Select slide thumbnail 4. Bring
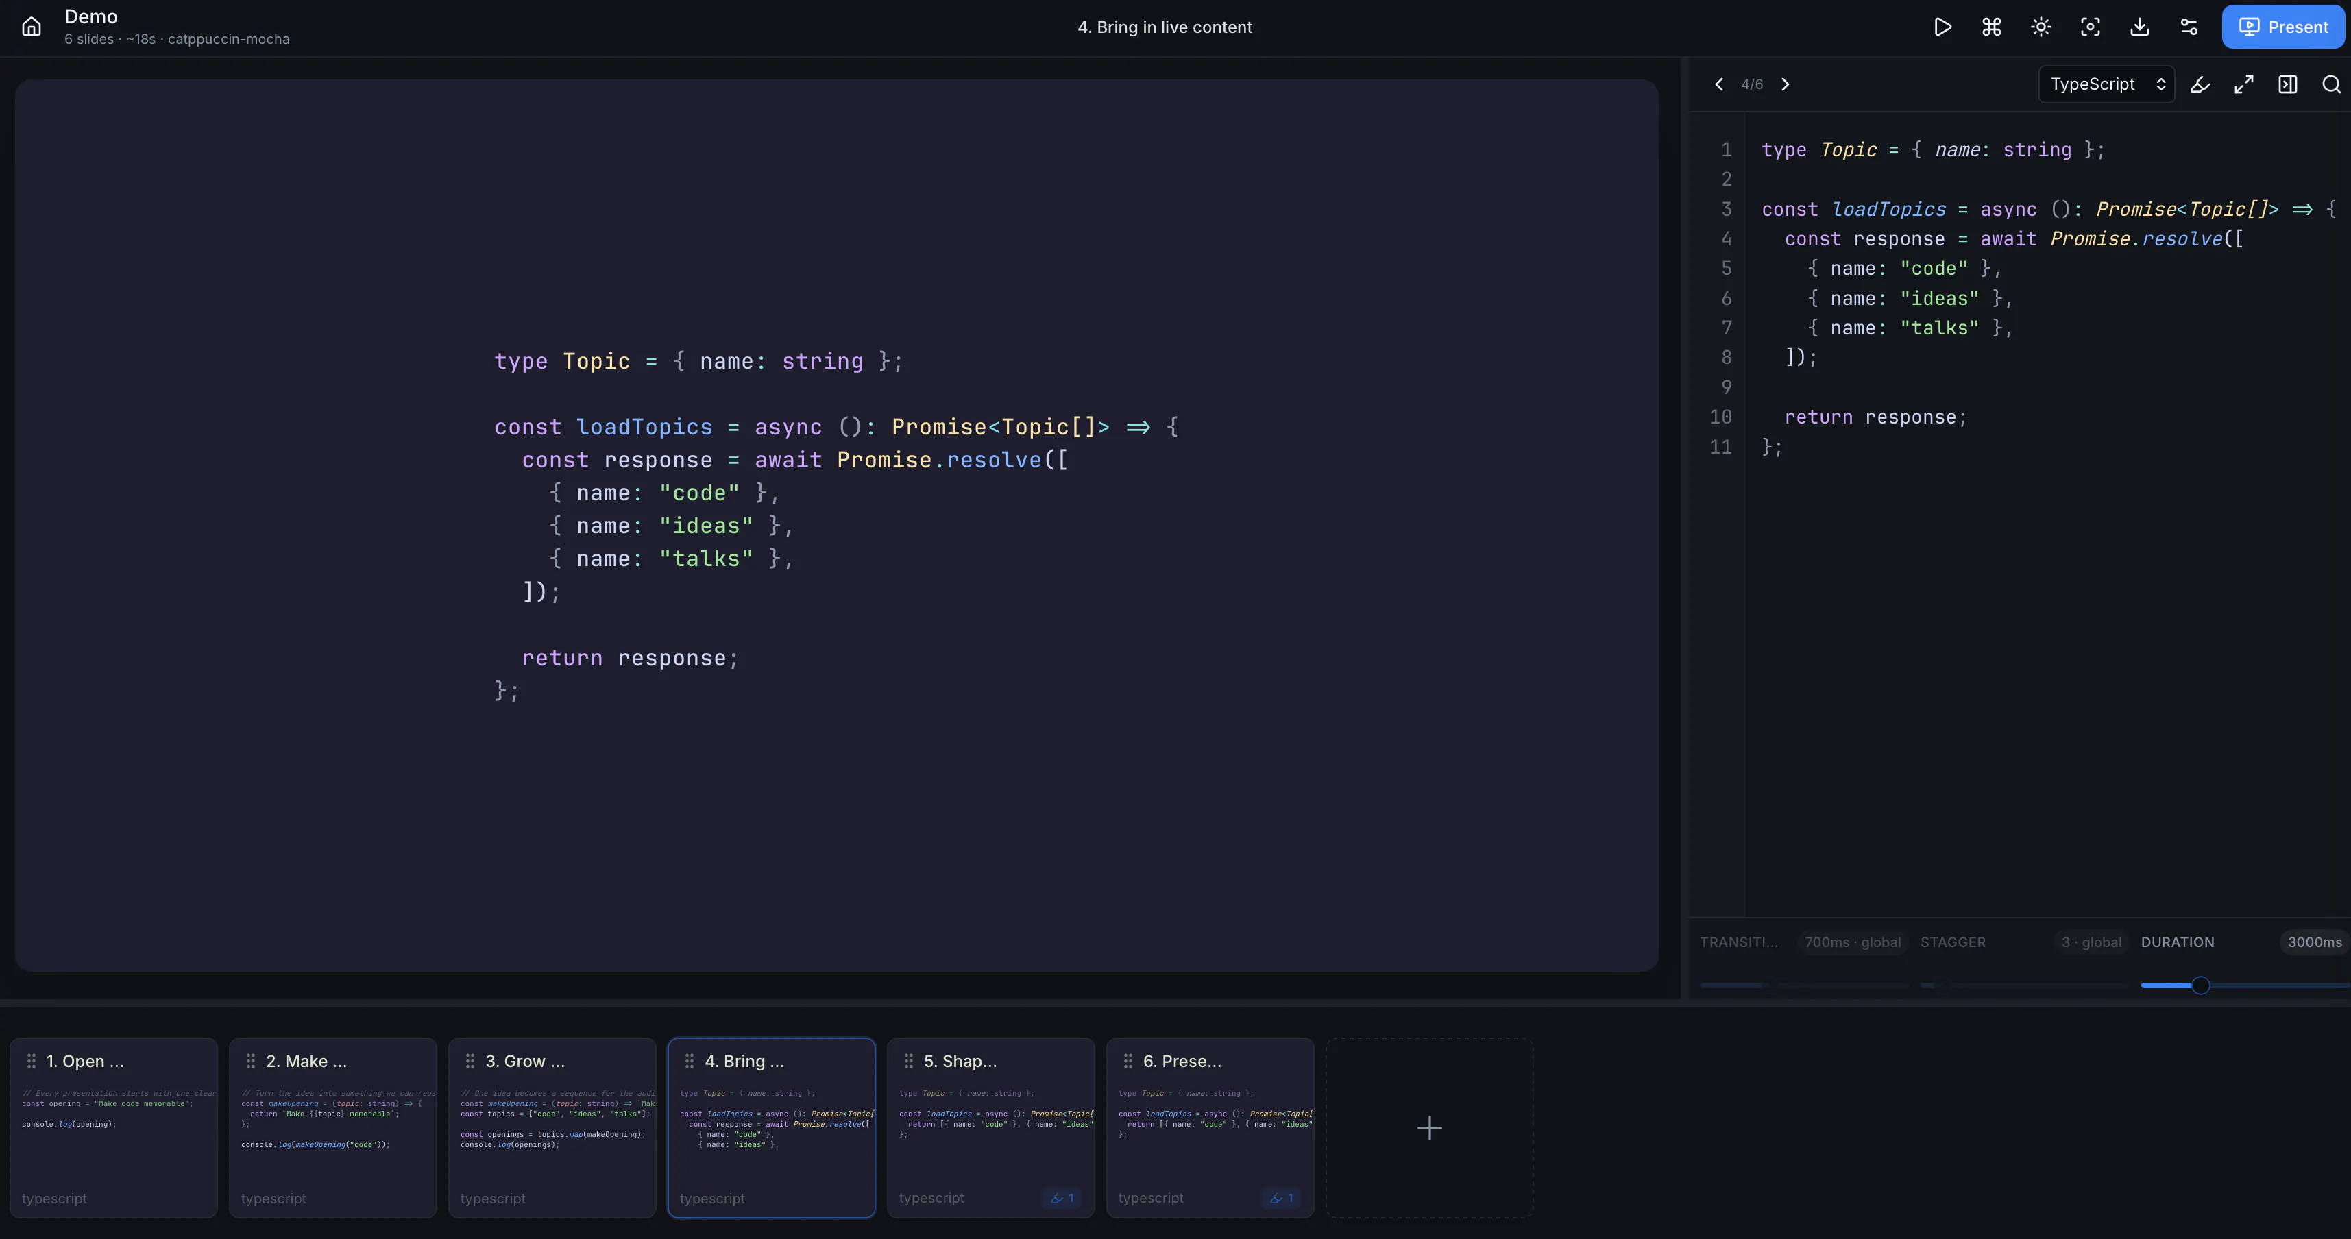 pyautogui.click(x=771, y=1128)
